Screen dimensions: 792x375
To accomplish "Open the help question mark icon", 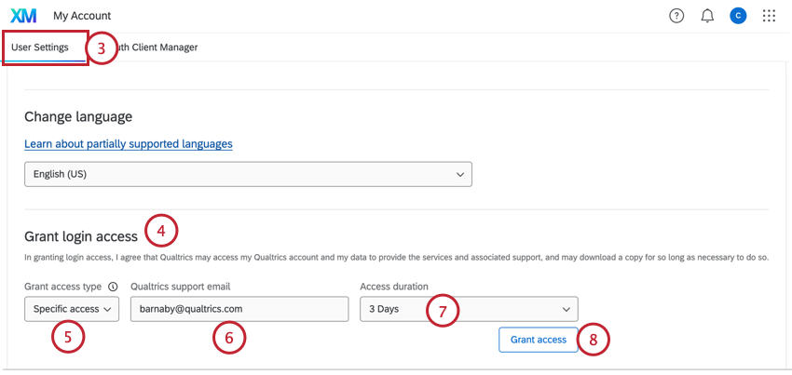I will pyautogui.click(x=676, y=16).
